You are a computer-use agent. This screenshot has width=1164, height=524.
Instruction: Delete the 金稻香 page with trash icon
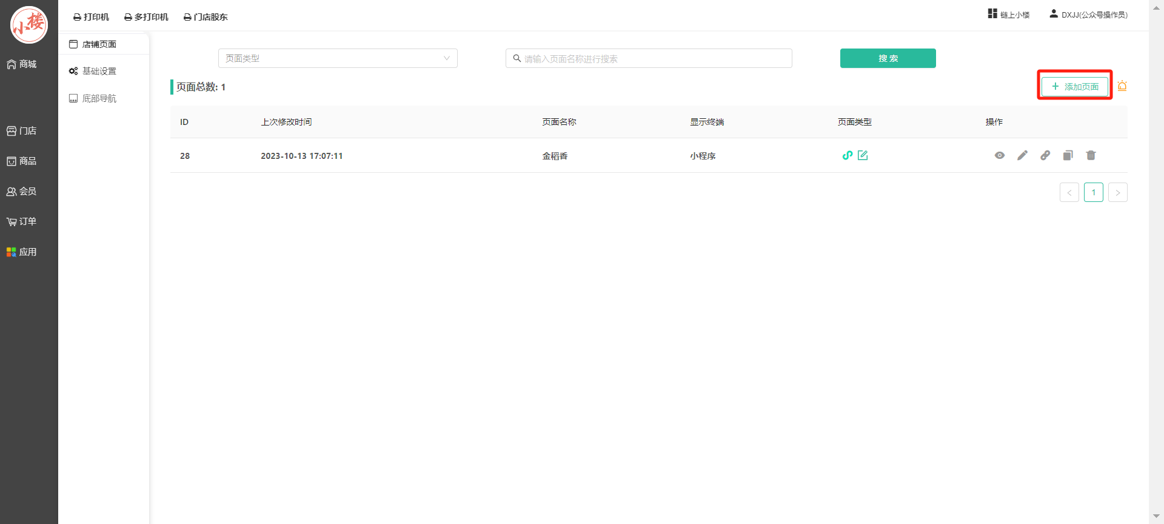tap(1091, 156)
